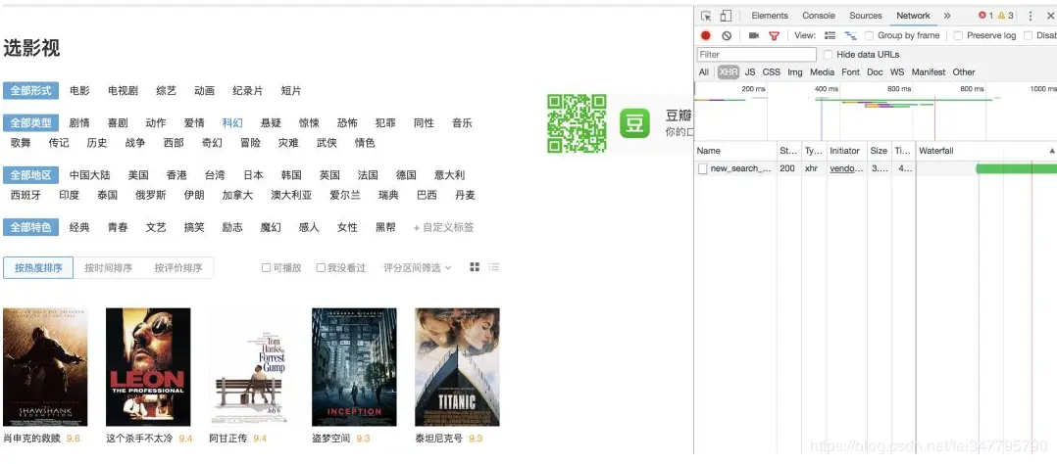Switch movie list to list view icon

click(x=494, y=267)
